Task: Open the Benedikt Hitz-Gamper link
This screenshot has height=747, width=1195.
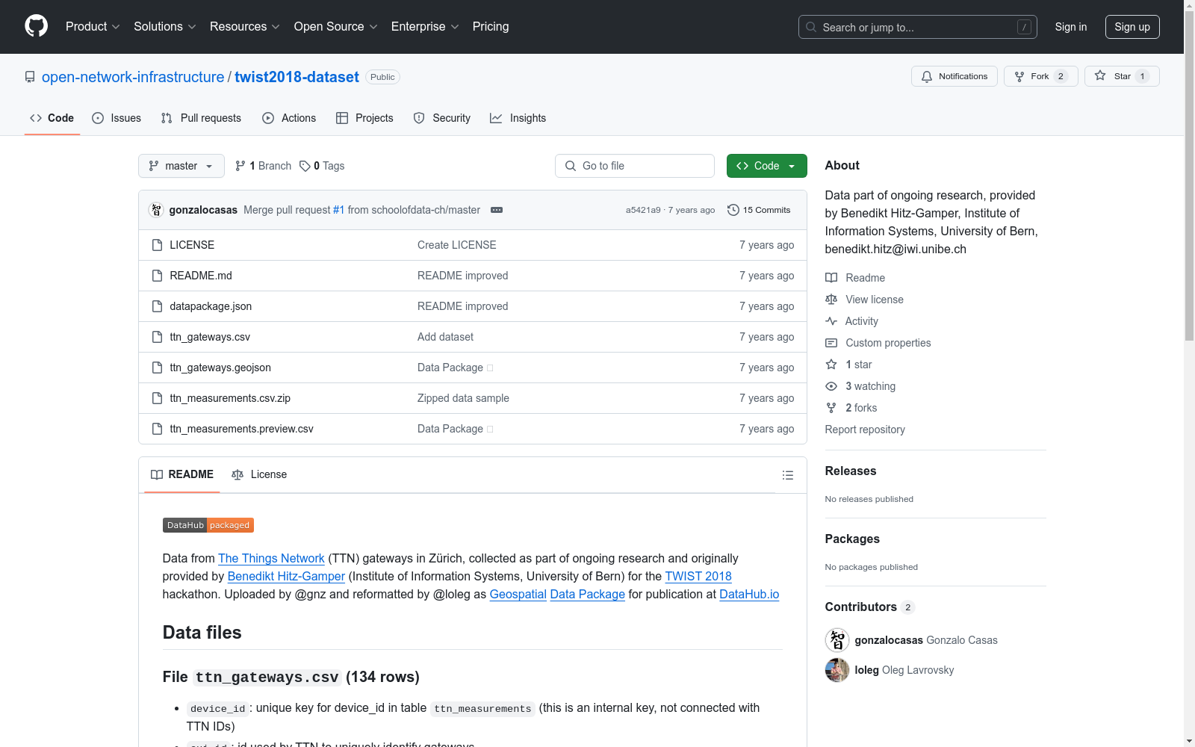Action: pyautogui.click(x=286, y=576)
